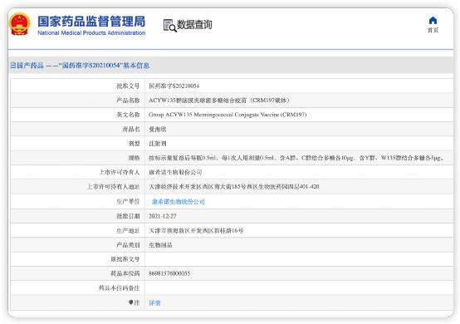
Task: Open the 康希诺生物股份公司 manufacturer link
Action: pyautogui.click(x=178, y=202)
